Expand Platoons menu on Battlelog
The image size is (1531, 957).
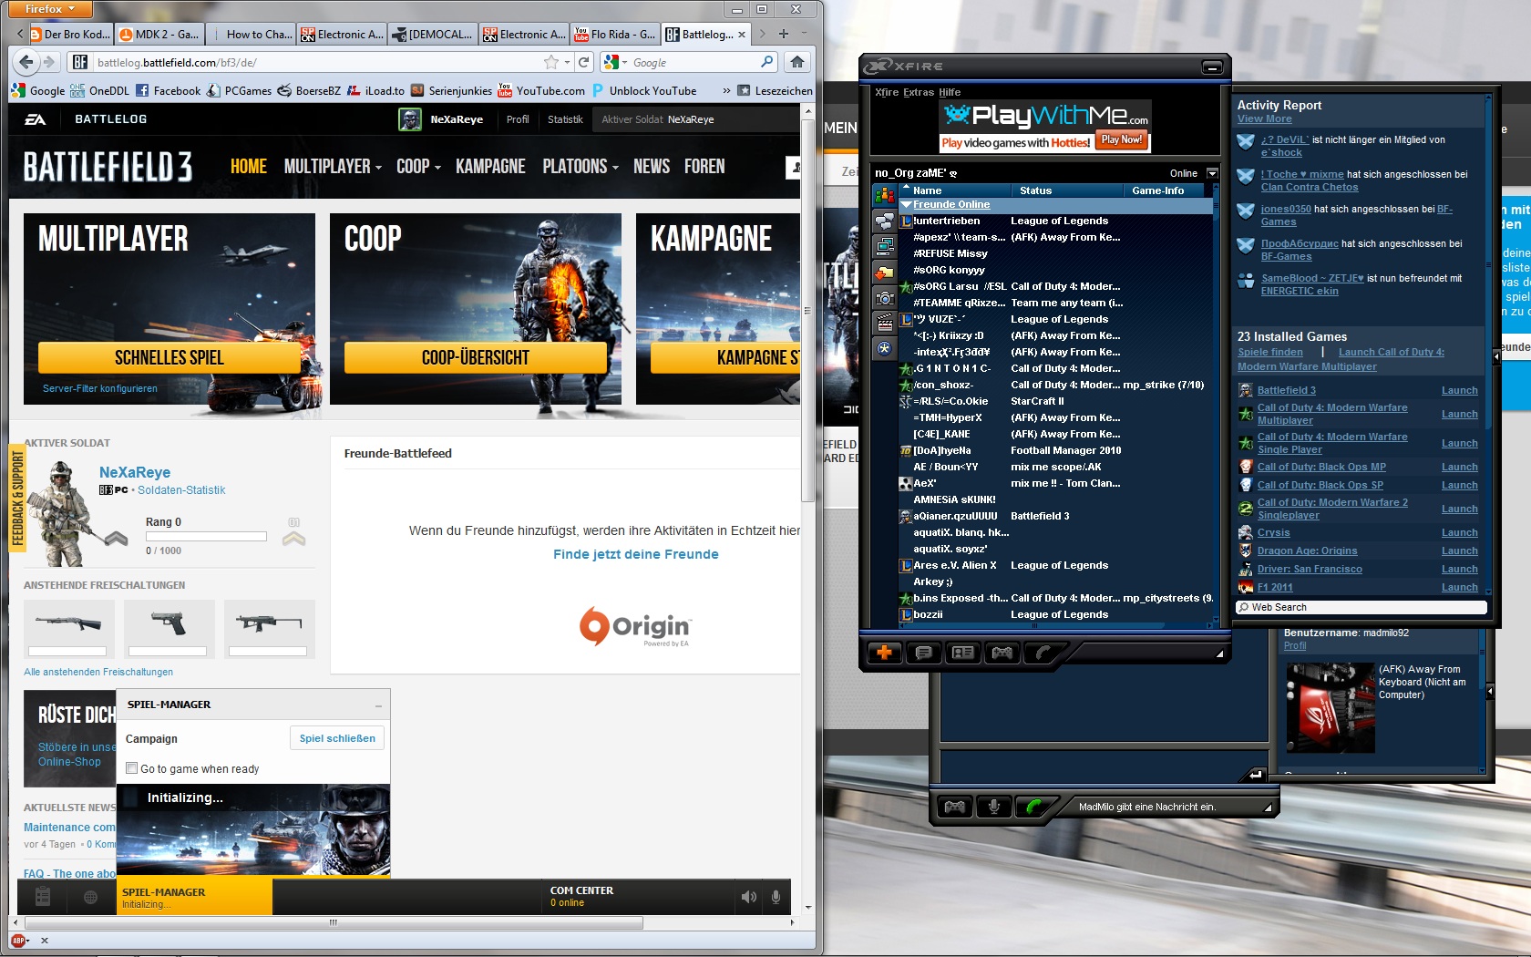(x=581, y=167)
